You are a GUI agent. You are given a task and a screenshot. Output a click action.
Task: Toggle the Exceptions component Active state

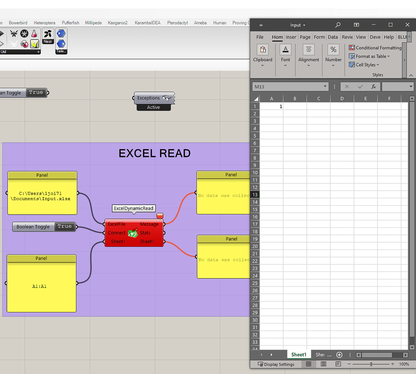click(x=153, y=107)
